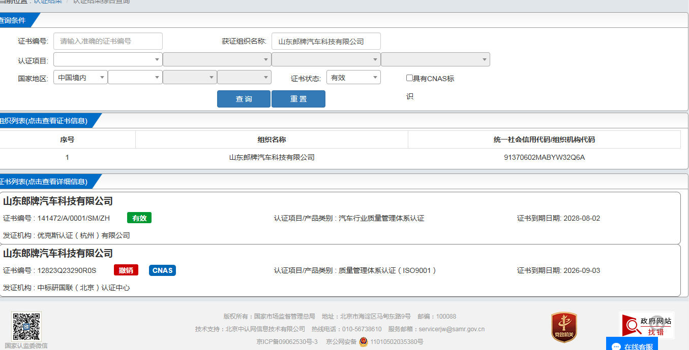The image size is (689, 350).
Task: Open the third 认证项目 dropdown
Action: coord(326,59)
